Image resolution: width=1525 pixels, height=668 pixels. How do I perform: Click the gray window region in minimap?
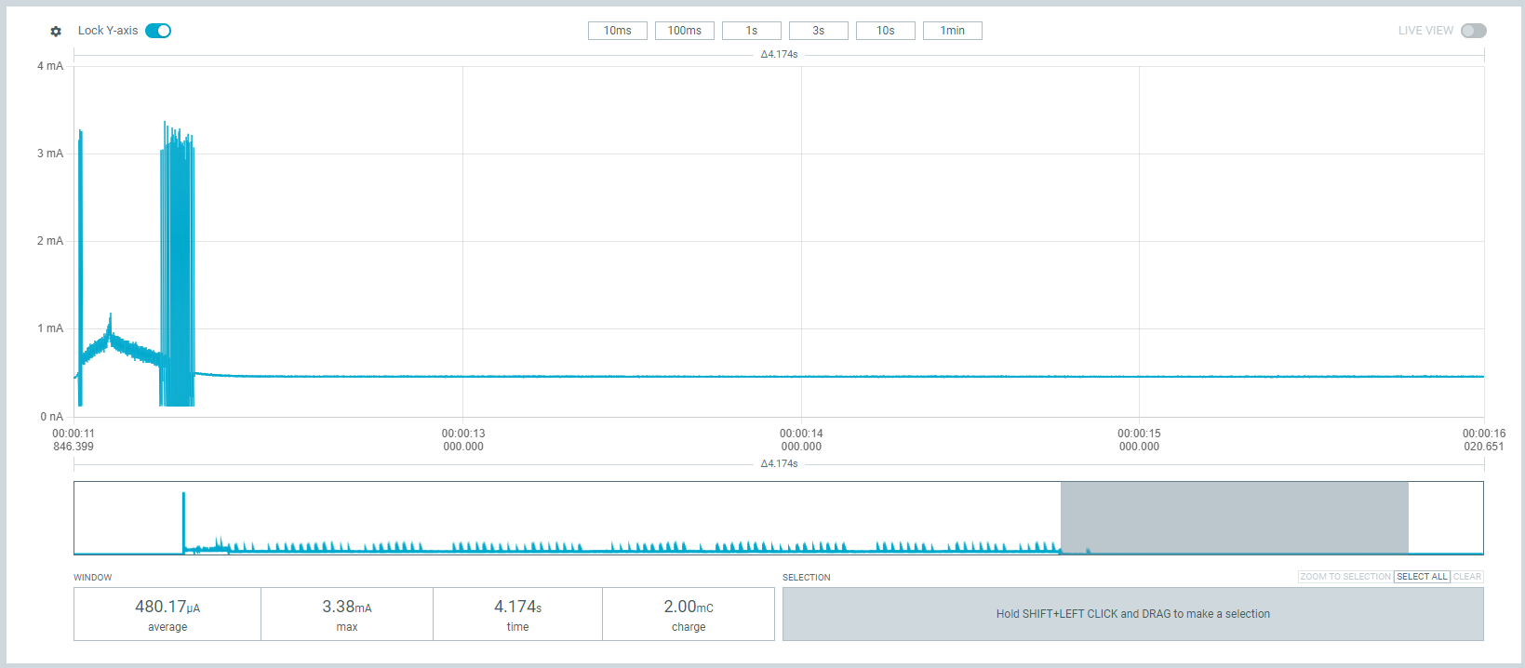pos(1234,517)
